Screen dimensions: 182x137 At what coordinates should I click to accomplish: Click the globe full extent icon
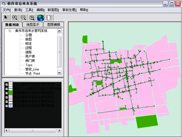(40, 17)
